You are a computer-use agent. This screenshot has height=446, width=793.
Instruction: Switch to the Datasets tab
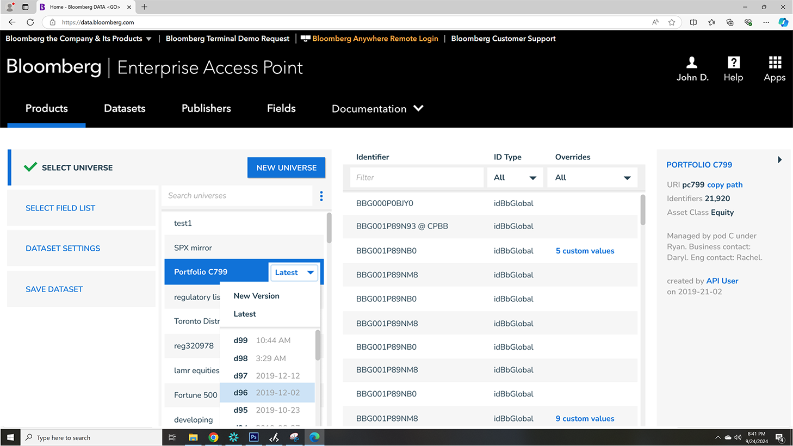(x=125, y=109)
